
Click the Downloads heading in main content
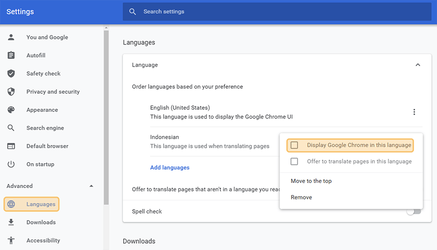139,241
